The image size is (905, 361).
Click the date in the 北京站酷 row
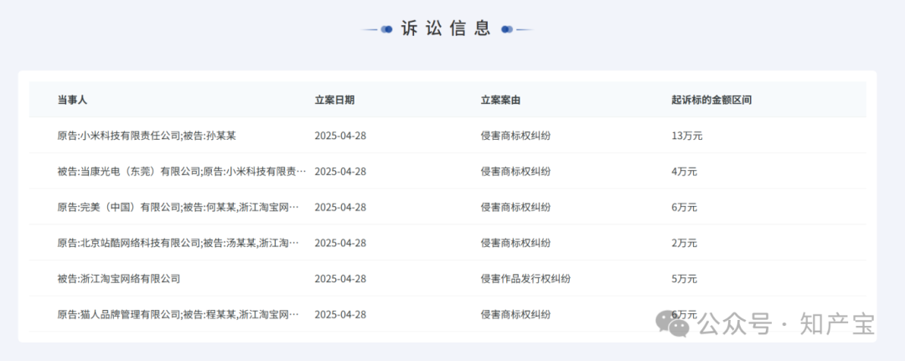point(340,244)
